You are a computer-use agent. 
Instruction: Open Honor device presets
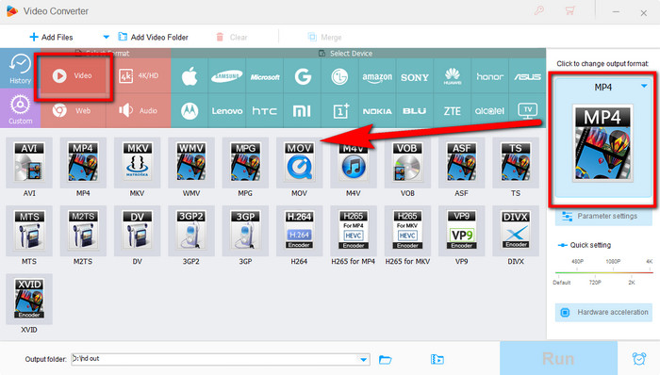click(490, 76)
